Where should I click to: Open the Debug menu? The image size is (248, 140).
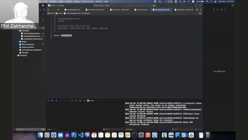tap(77, 2)
